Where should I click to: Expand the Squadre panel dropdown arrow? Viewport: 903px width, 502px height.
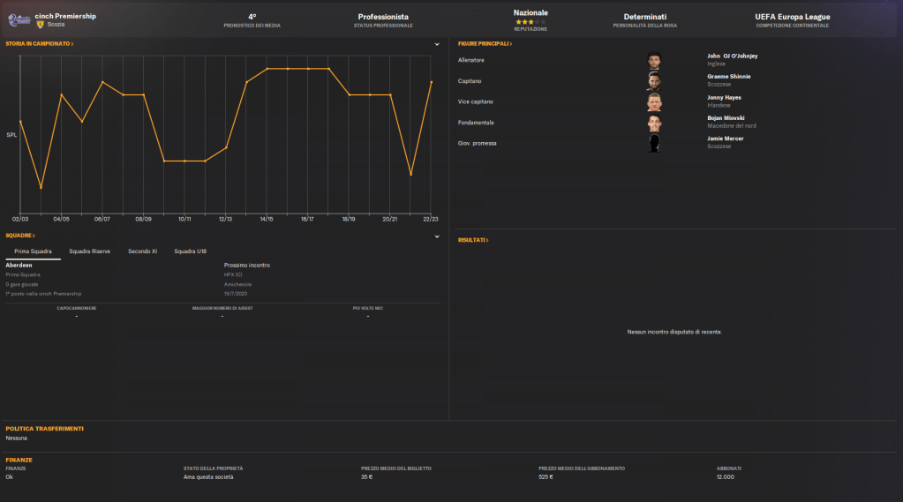437,236
